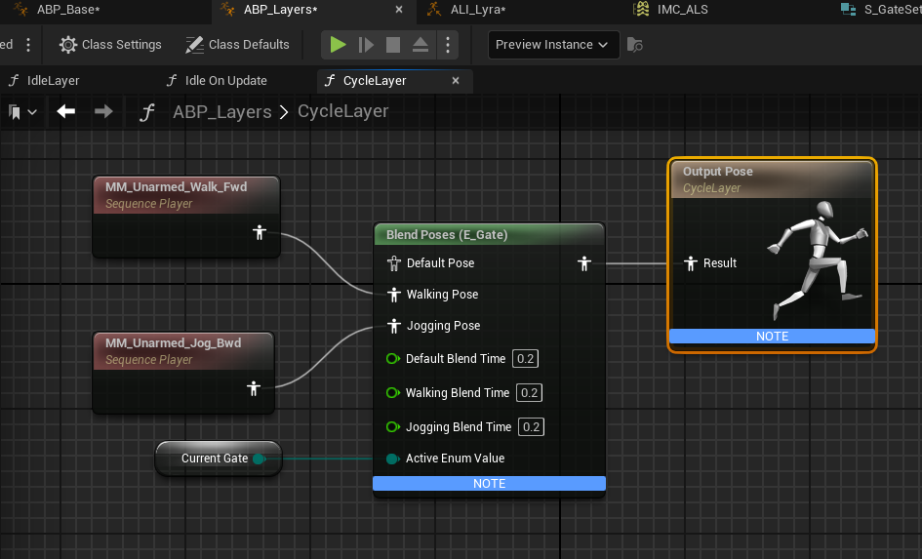Close the ABP_Layers tab
The image size is (922, 559).
[399, 10]
